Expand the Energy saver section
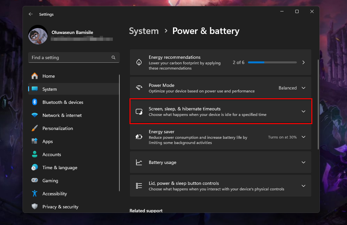The height and width of the screenshot is (225, 347). click(303, 137)
